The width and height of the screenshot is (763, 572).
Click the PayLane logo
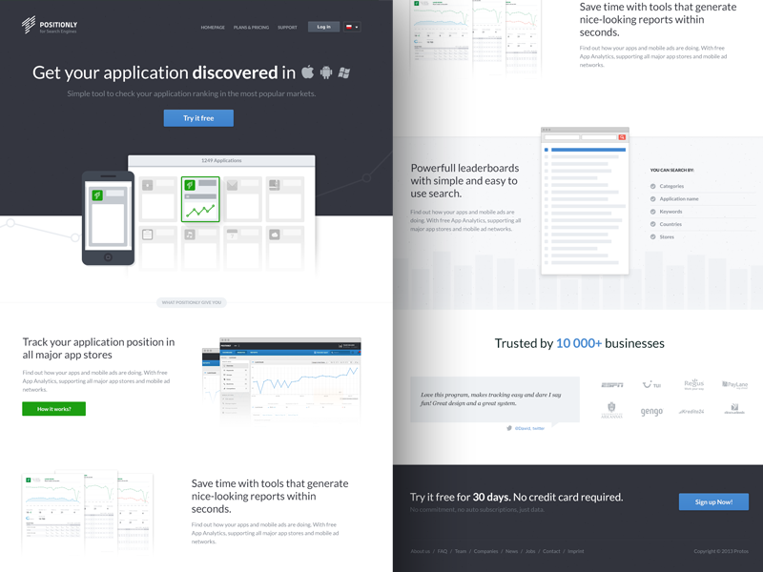pos(734,385)
